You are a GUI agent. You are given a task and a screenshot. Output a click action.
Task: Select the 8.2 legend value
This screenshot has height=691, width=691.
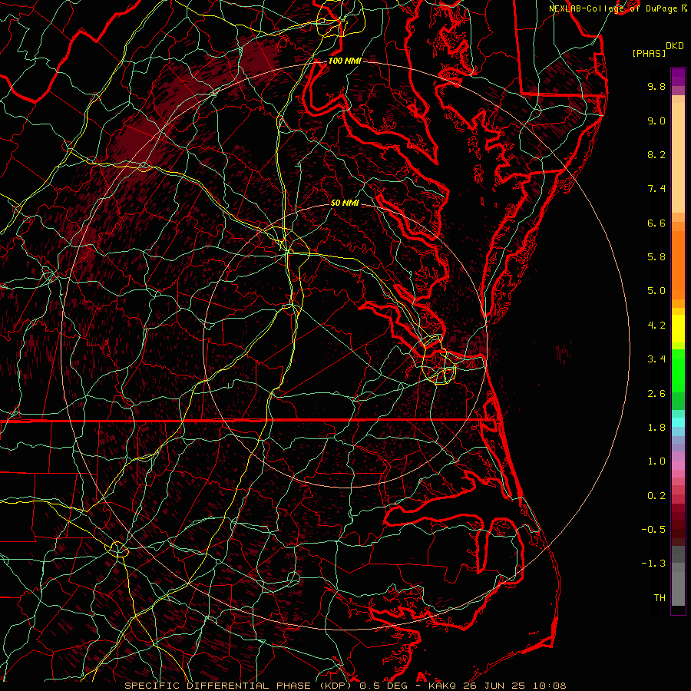pos(656,154)
